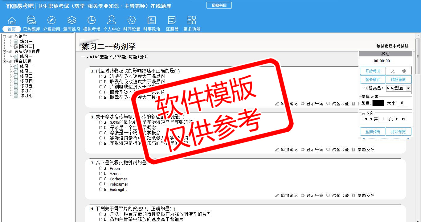Select option E Eudragit L radio button
This screenshot has width=421, height=222.
(x=101, y=189)
